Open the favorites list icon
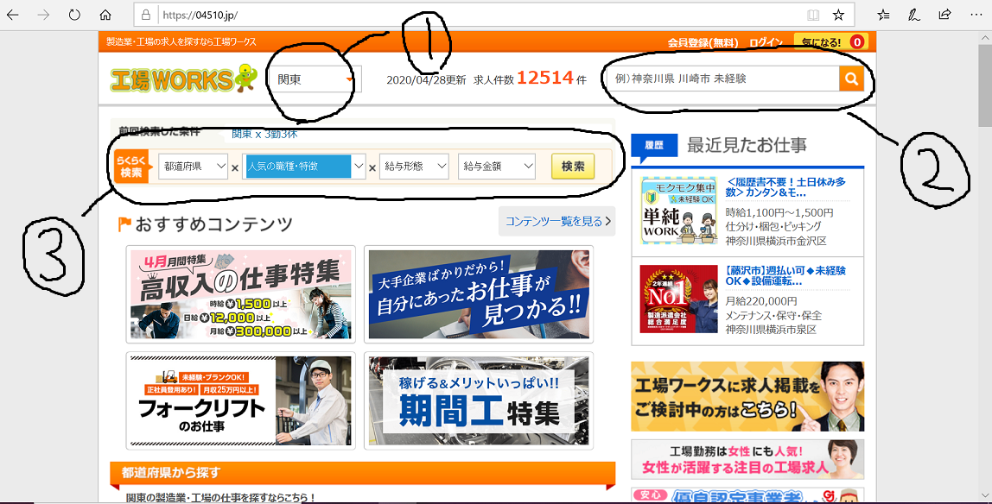This screenshot has width=992, height=504. 883,15
